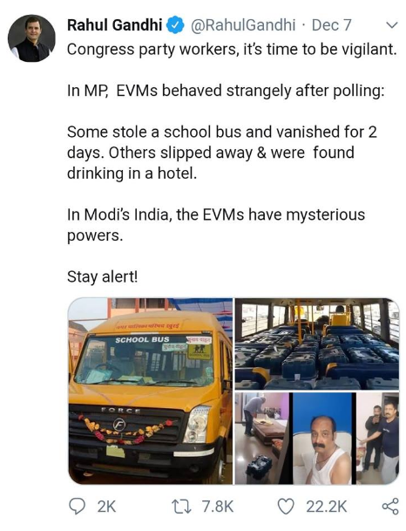Image resolution: width=406 pixels, height=531 pixels.
Task: View the photo of EVMs inside bus
Action: click(x=317, y=344)
